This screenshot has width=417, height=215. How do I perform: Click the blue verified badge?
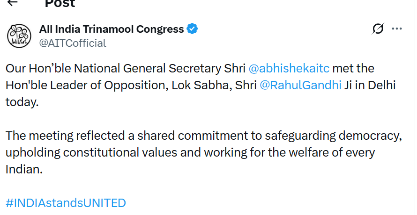pyautogui.click(x=192, y=29)
